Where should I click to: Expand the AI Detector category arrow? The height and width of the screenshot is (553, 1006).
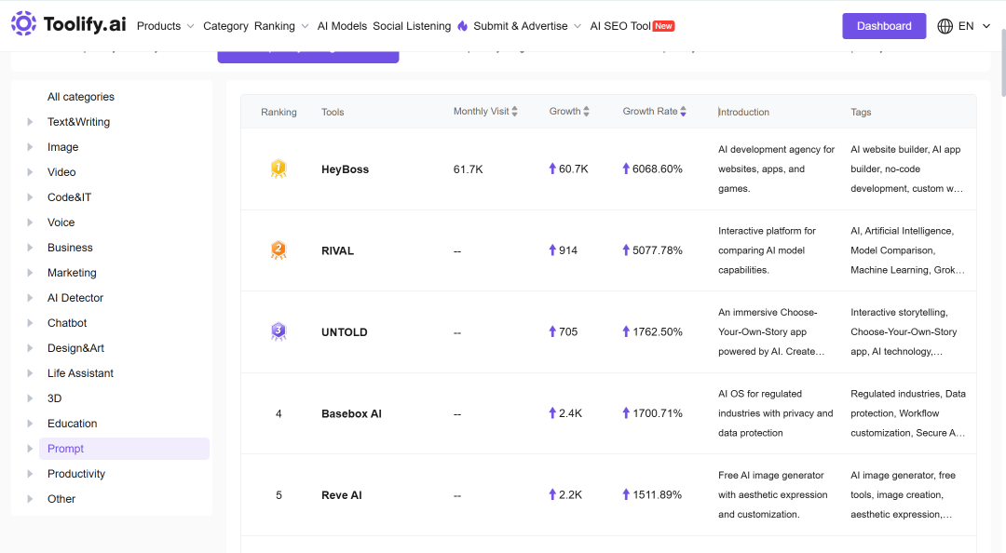tap(30, 298)
